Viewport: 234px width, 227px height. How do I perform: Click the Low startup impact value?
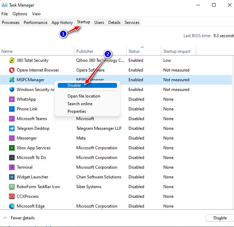167,60
